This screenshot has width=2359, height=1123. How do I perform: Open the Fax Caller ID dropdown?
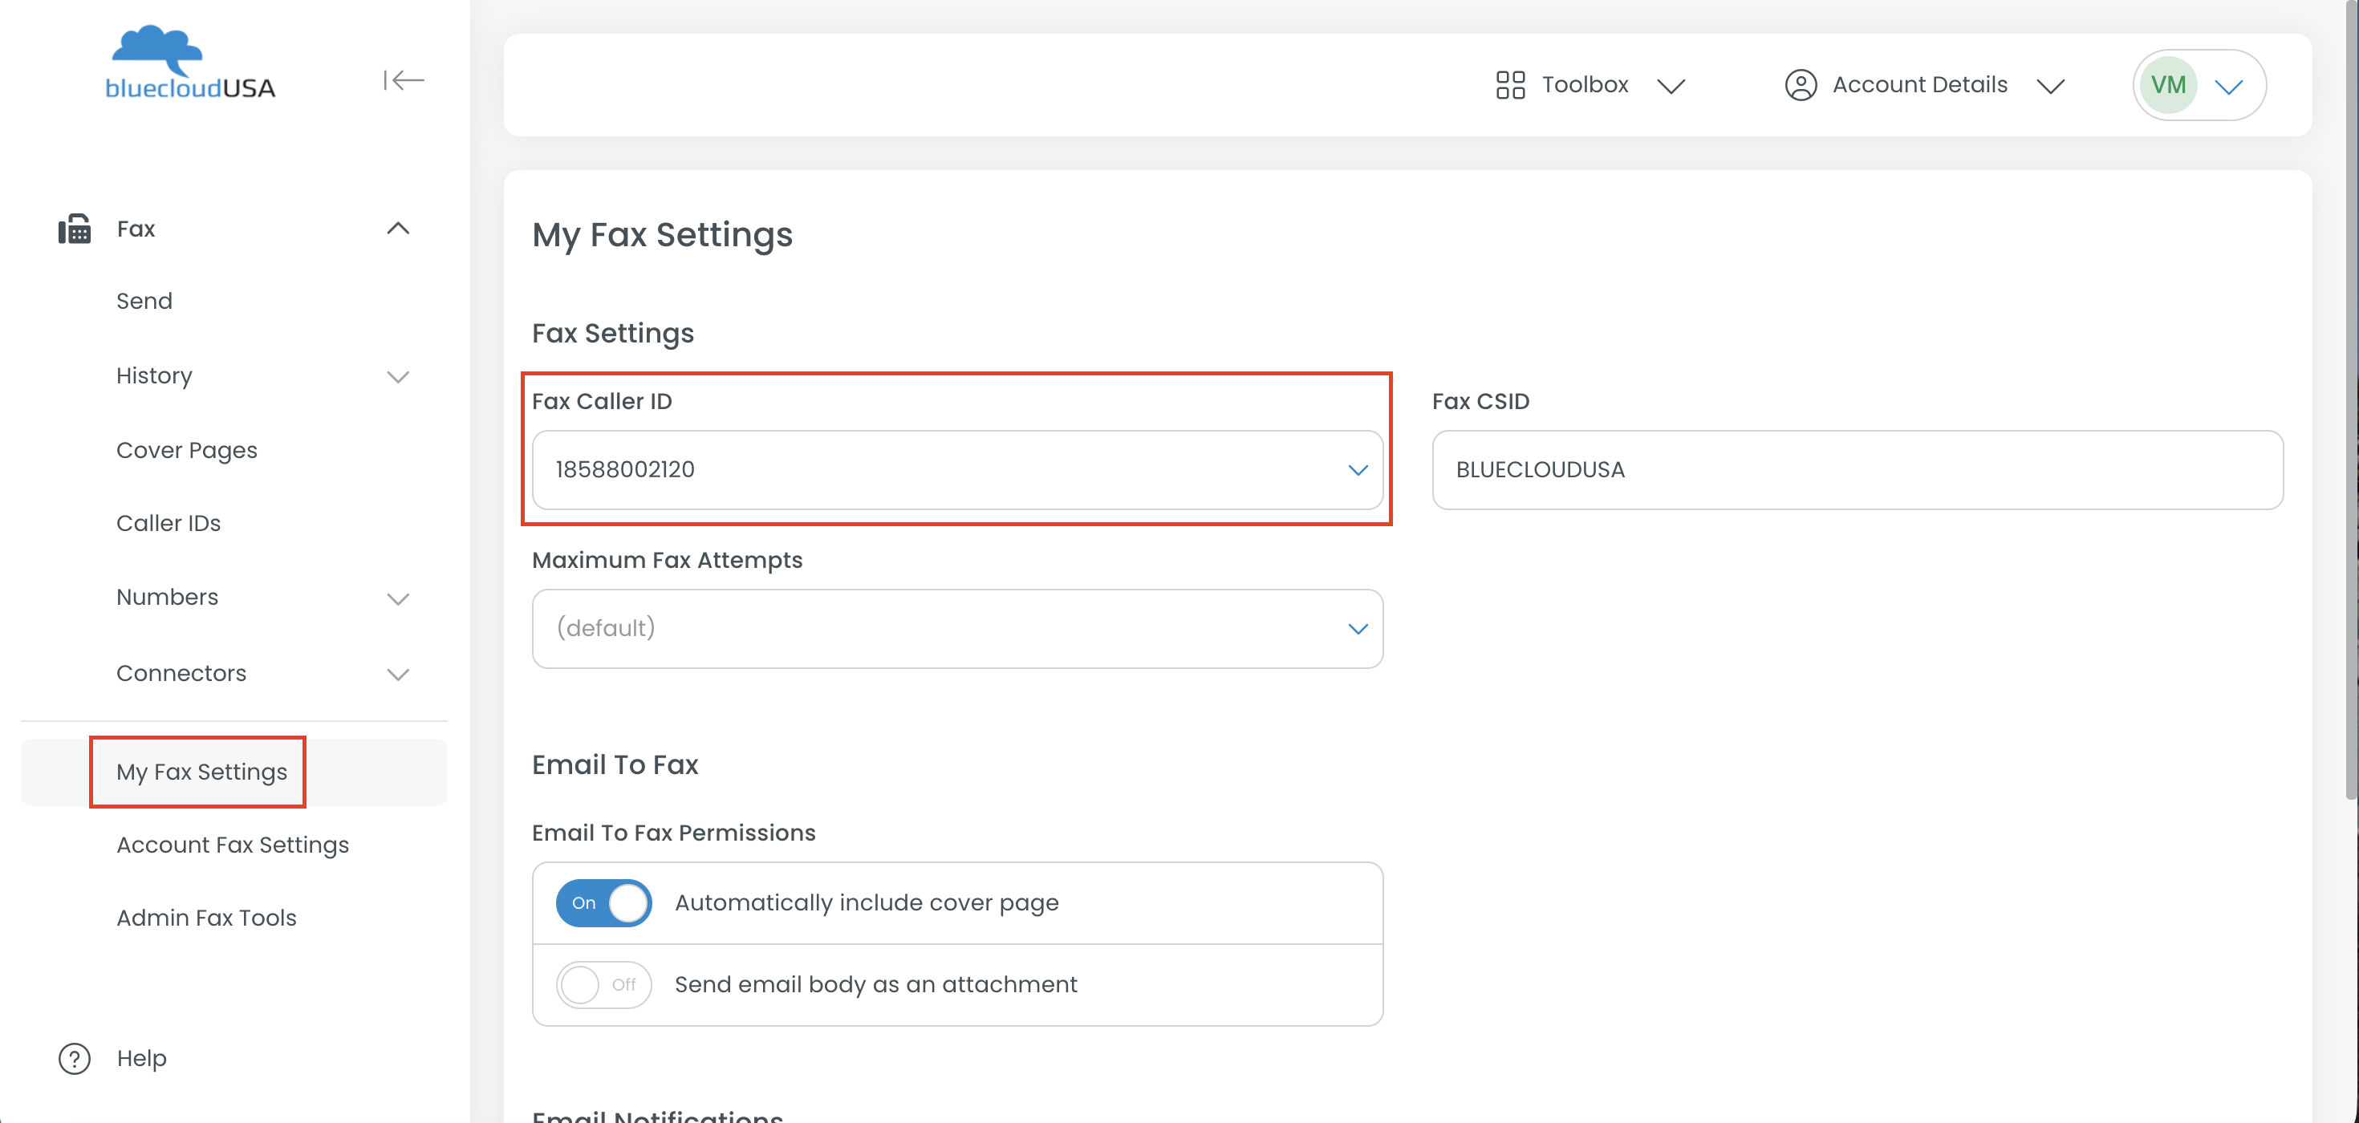[957, 469]
